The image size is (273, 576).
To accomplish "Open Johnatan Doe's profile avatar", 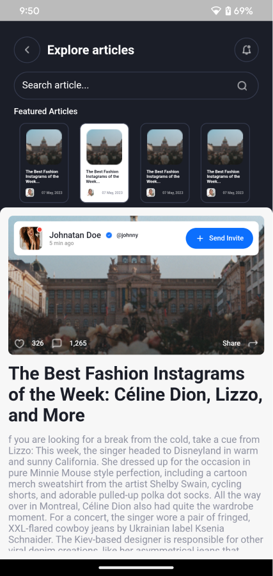I will 31,238.
